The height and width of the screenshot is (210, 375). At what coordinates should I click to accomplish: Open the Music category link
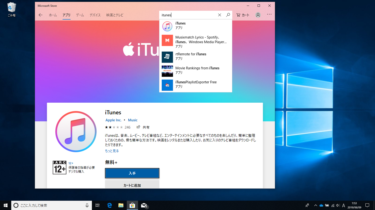click(x=133, y=120)
